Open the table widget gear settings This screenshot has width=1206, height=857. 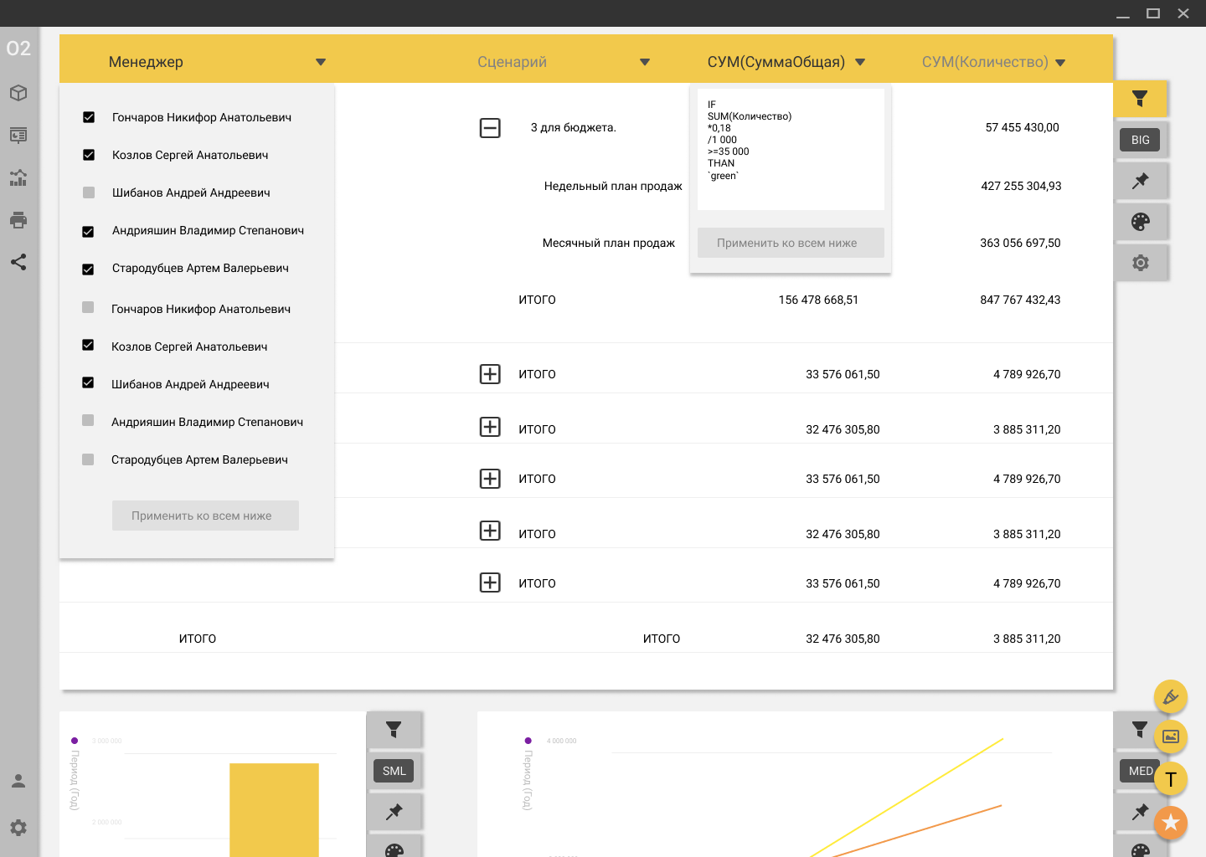pyautogui.click(x=1141, y=263)
